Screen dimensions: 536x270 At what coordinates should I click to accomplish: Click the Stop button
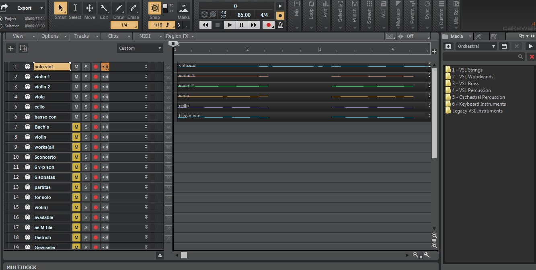point(218,25)
